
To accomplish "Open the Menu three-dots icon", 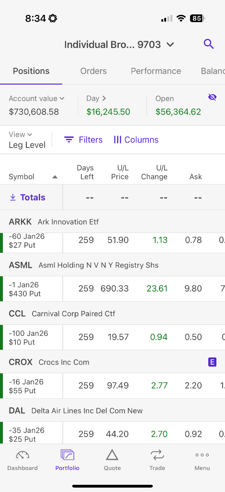I will (202, 455).
